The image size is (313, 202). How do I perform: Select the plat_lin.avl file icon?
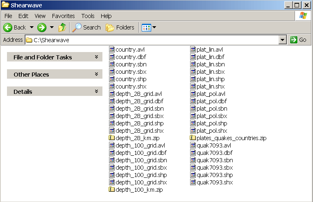(x=193, y=49)
